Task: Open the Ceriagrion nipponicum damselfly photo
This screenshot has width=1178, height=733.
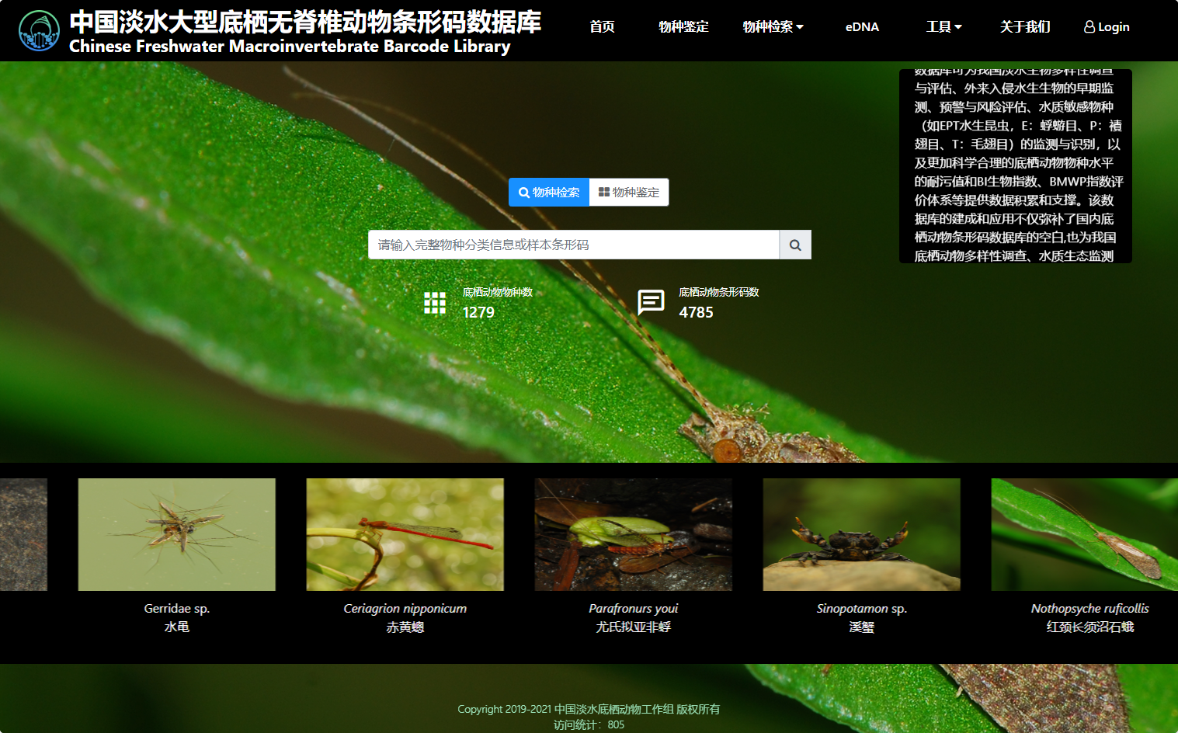Action: (x=405, y=534)
